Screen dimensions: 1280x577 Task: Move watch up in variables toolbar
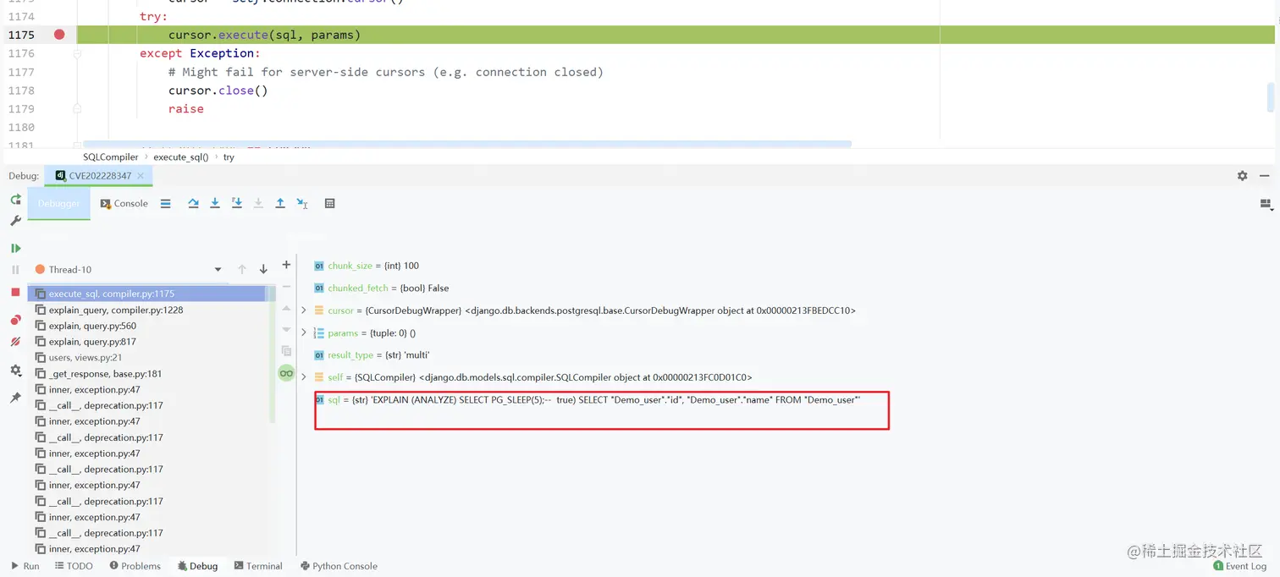point(286,309)
